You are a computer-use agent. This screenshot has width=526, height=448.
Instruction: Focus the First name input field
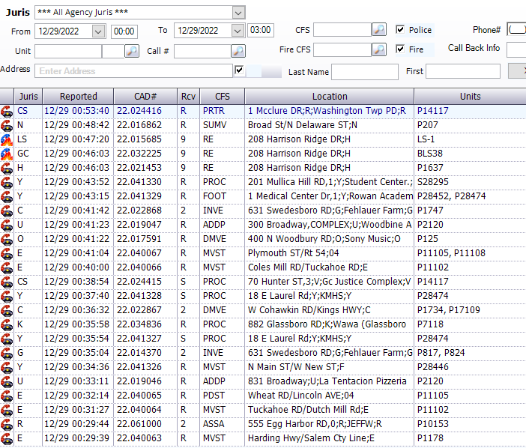click(463, 71)
